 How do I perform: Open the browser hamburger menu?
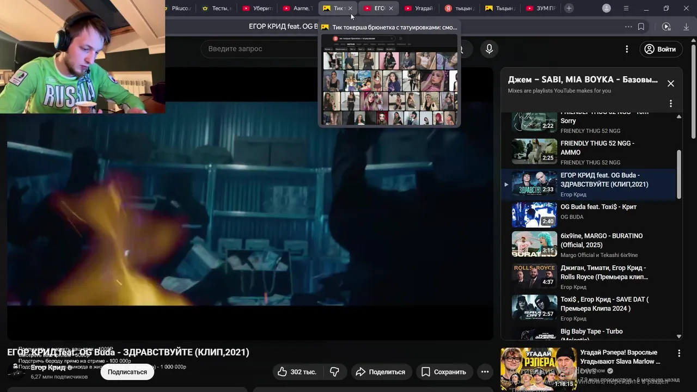click(x=626, y=8)
